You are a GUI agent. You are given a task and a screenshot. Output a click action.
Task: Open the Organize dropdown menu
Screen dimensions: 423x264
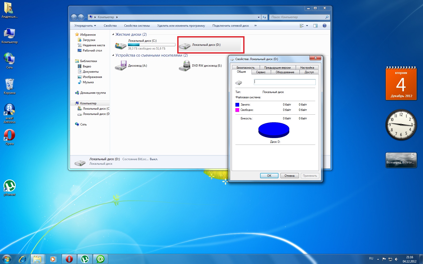(x=85, y=26)
